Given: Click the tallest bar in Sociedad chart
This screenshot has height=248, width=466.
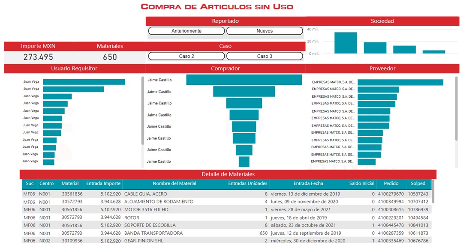Looking at the screenshot, I should coord(346,43).
